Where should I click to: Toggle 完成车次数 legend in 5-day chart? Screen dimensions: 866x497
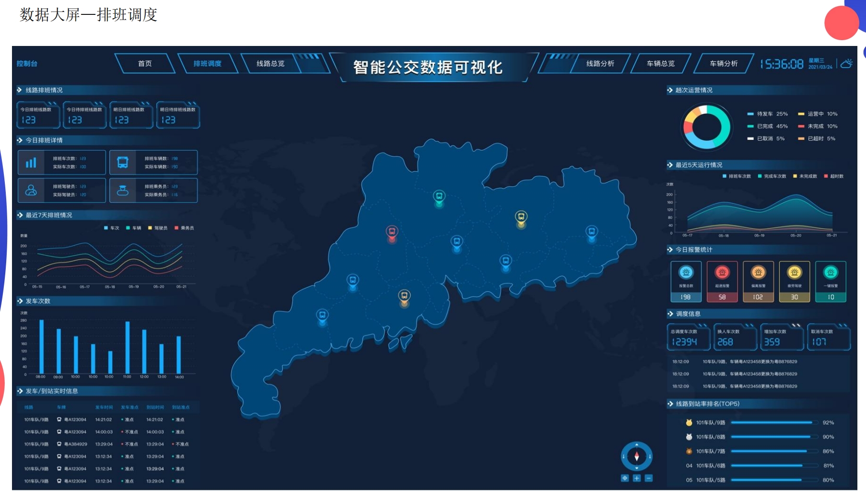772,176
